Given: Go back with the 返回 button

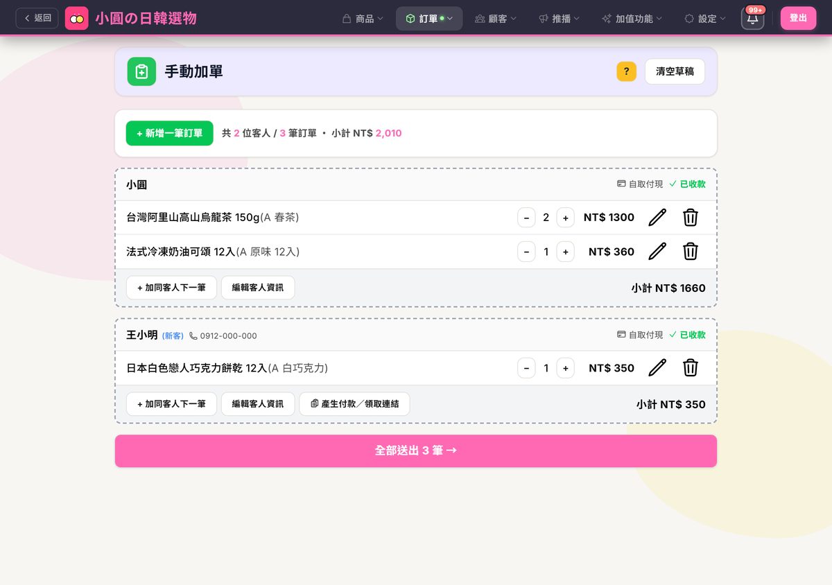Looking at the screenshot, I should tap(37, 18).
